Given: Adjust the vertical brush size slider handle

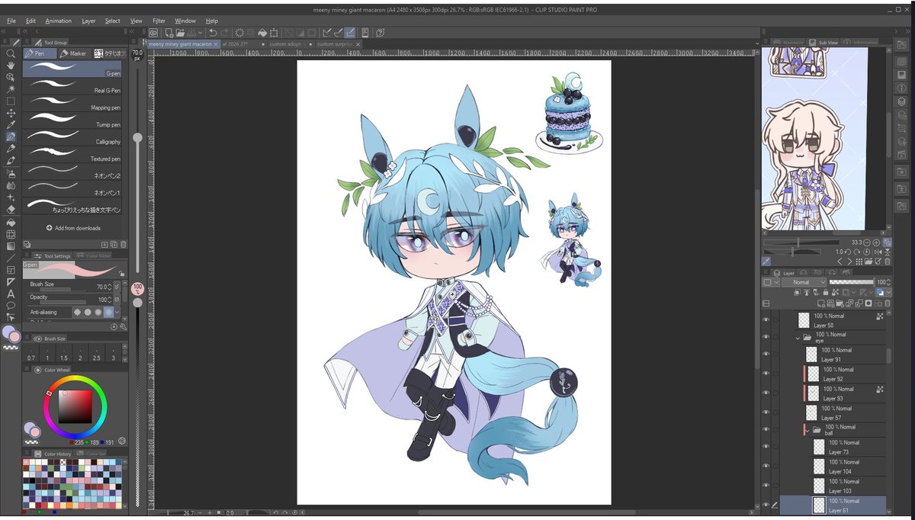Looking at the screenshot, I should [x=137, y=137].
